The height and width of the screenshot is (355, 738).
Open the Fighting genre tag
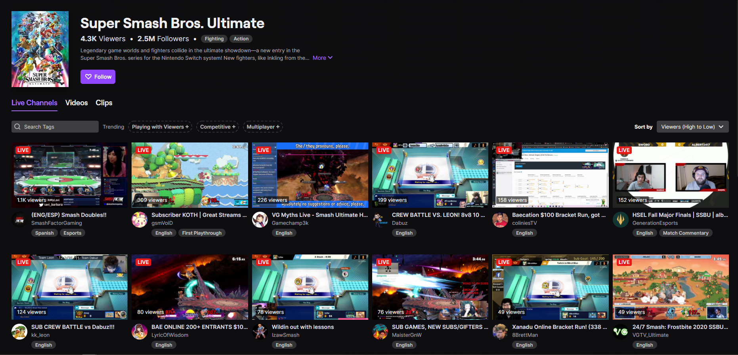tap(214, 39)
